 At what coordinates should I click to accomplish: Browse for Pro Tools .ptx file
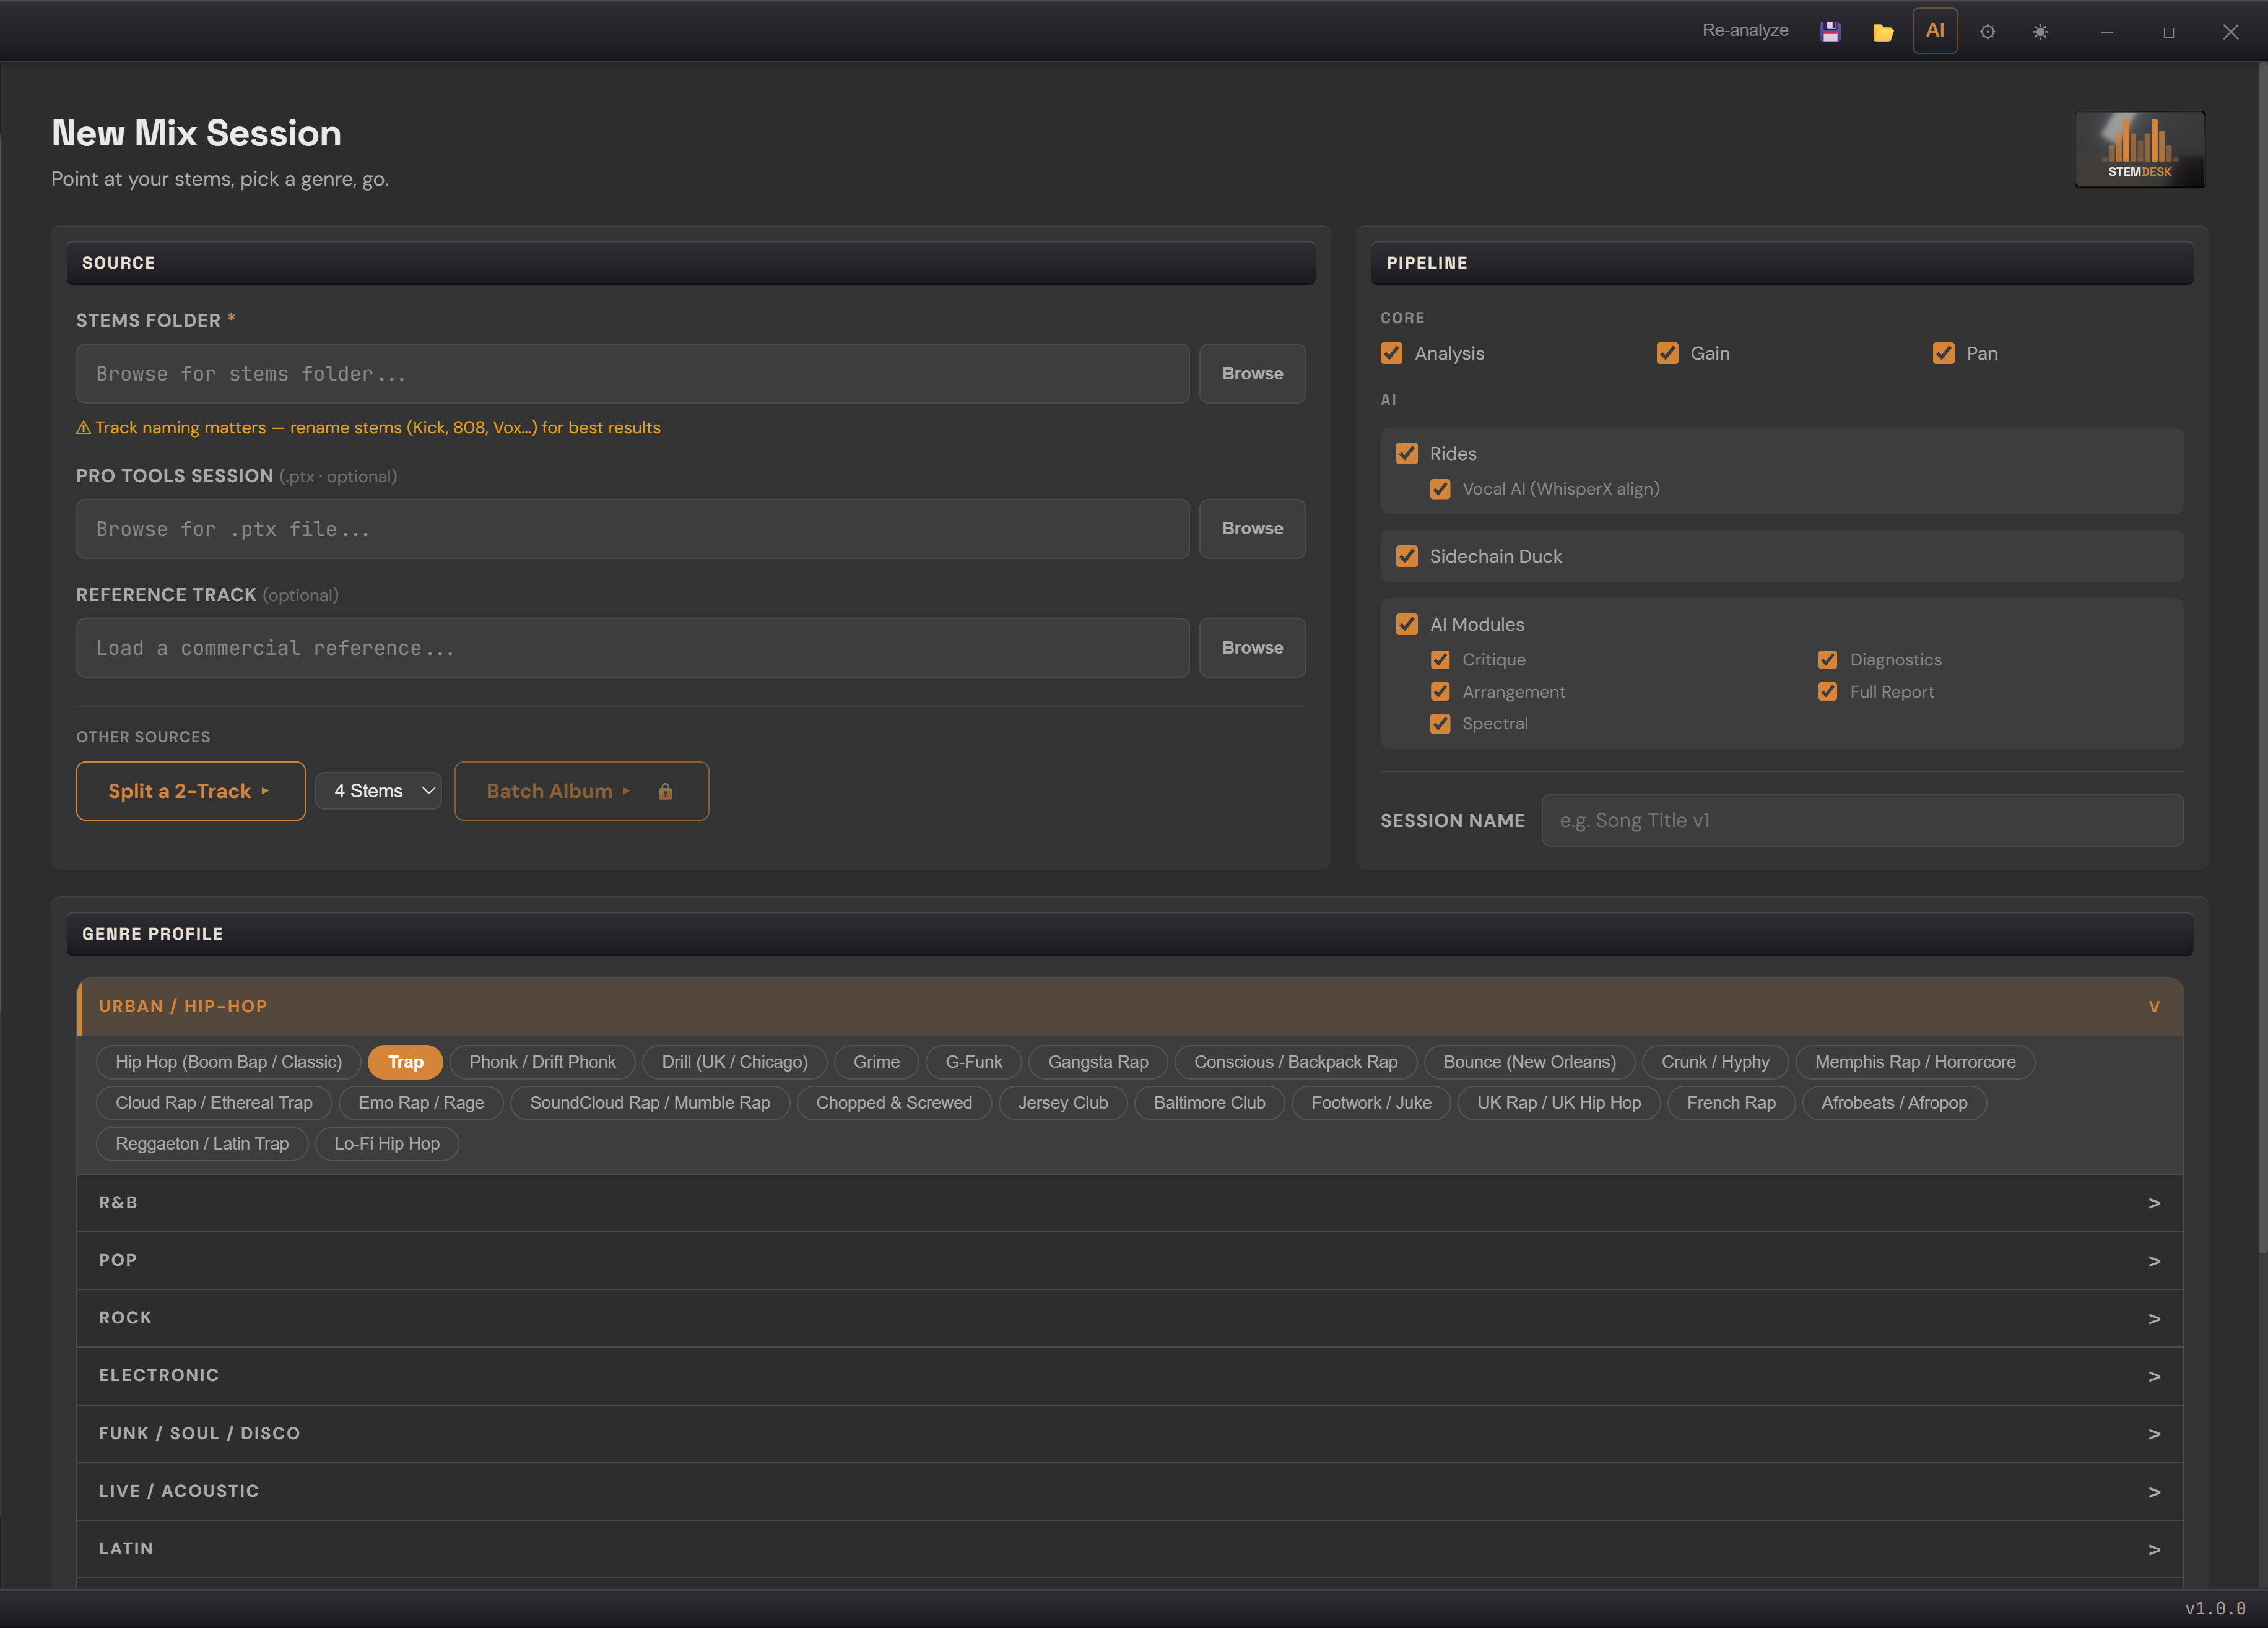[x=1252, y=529]
